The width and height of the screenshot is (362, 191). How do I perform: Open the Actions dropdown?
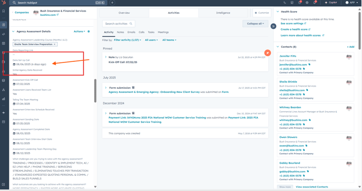79,31
